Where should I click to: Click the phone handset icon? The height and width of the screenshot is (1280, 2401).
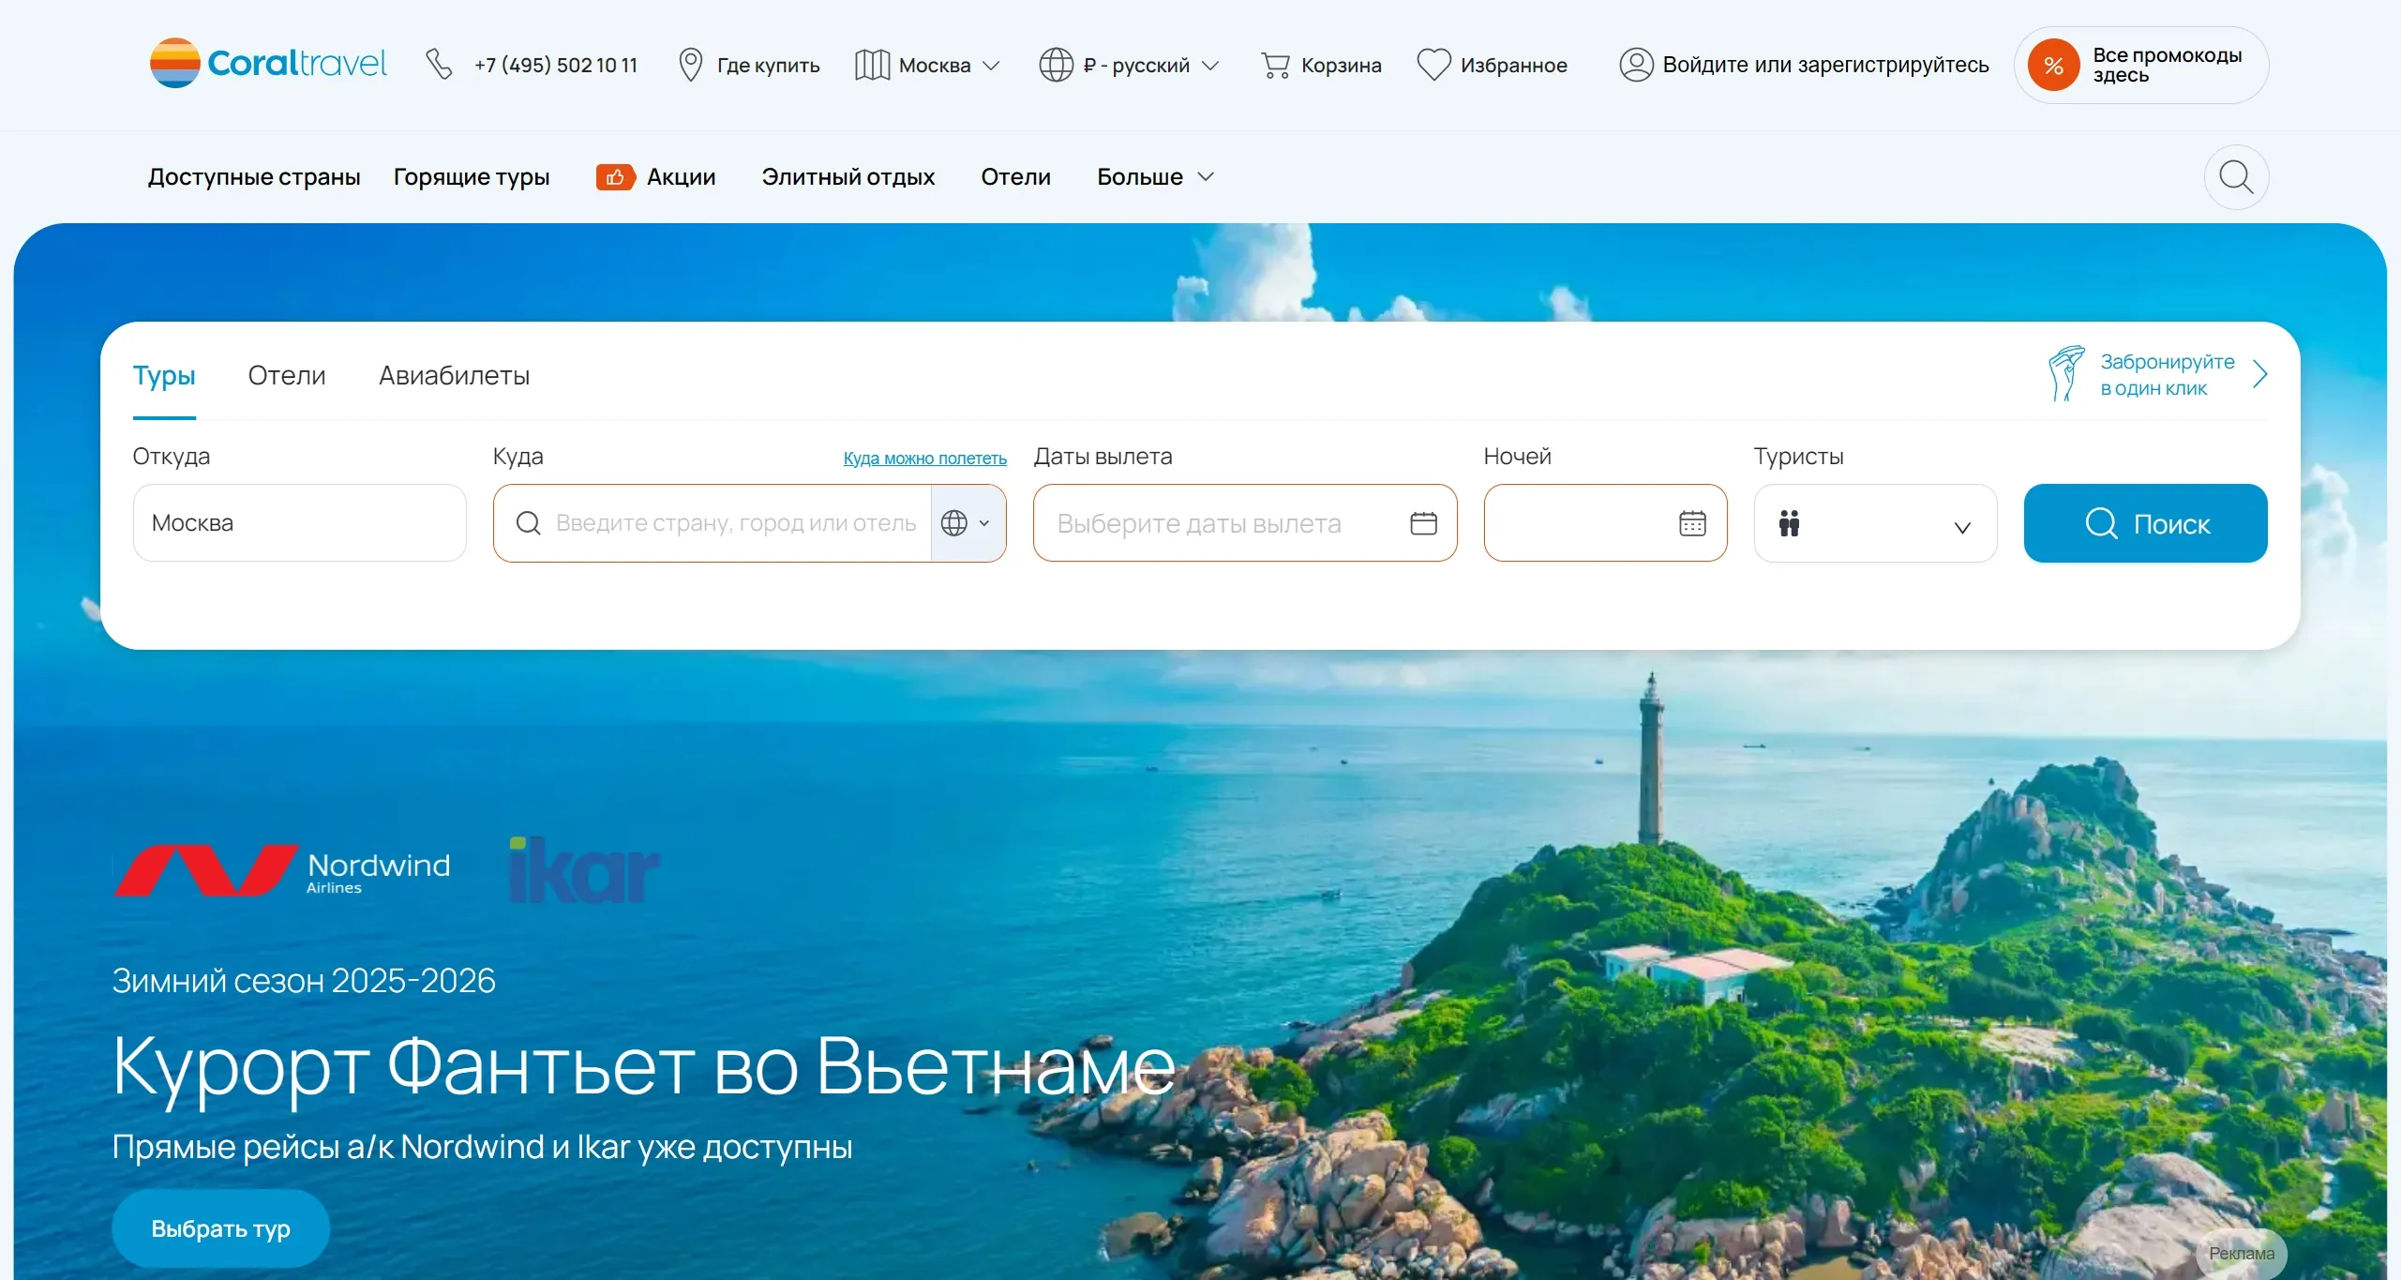point(439,65)
